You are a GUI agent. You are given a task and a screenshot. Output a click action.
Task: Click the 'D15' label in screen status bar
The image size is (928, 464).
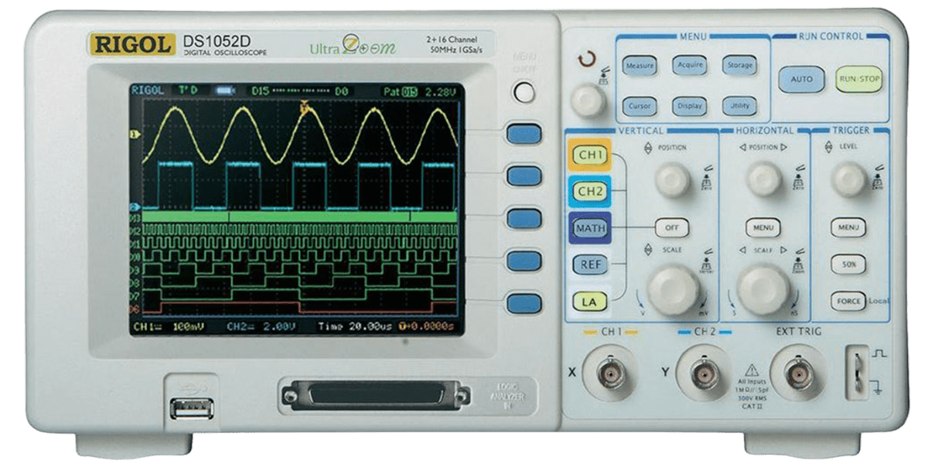[x=261, y=91]
